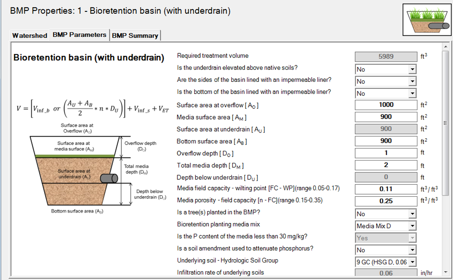
Task: Switch to the Watershed tab
Action: (x=29, y=35)
